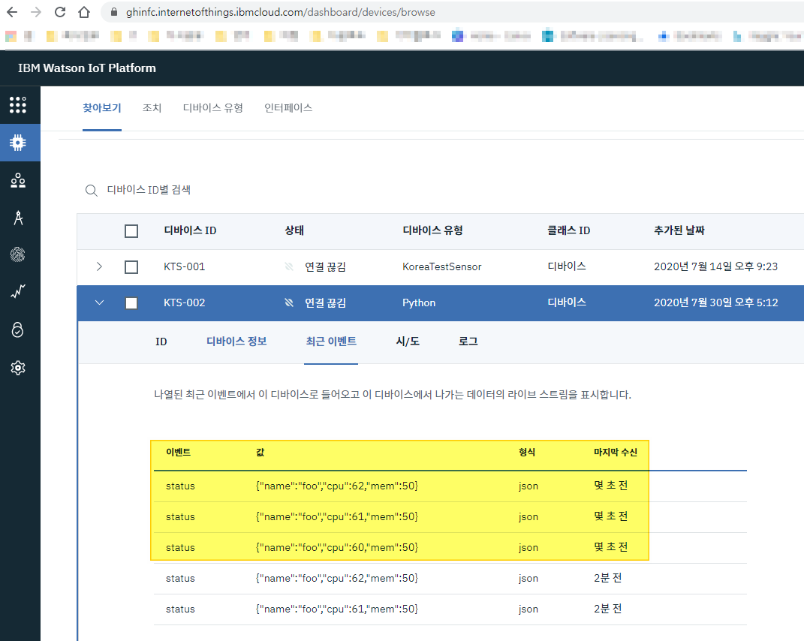Click the date 2020년 7월 14일 오후 9:23
Viewport: 804px width, 641px height.
pos(716,266)
